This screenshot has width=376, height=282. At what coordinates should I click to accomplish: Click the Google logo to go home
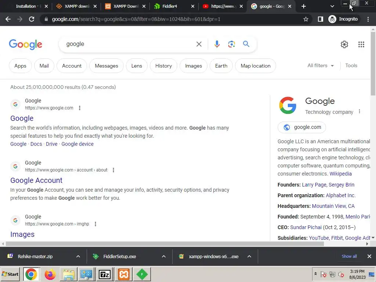click(26, 44)
